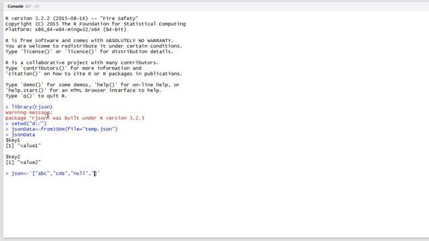
Task: Click the 'You are welcome to redistribute' line
Action: point(94,46)
